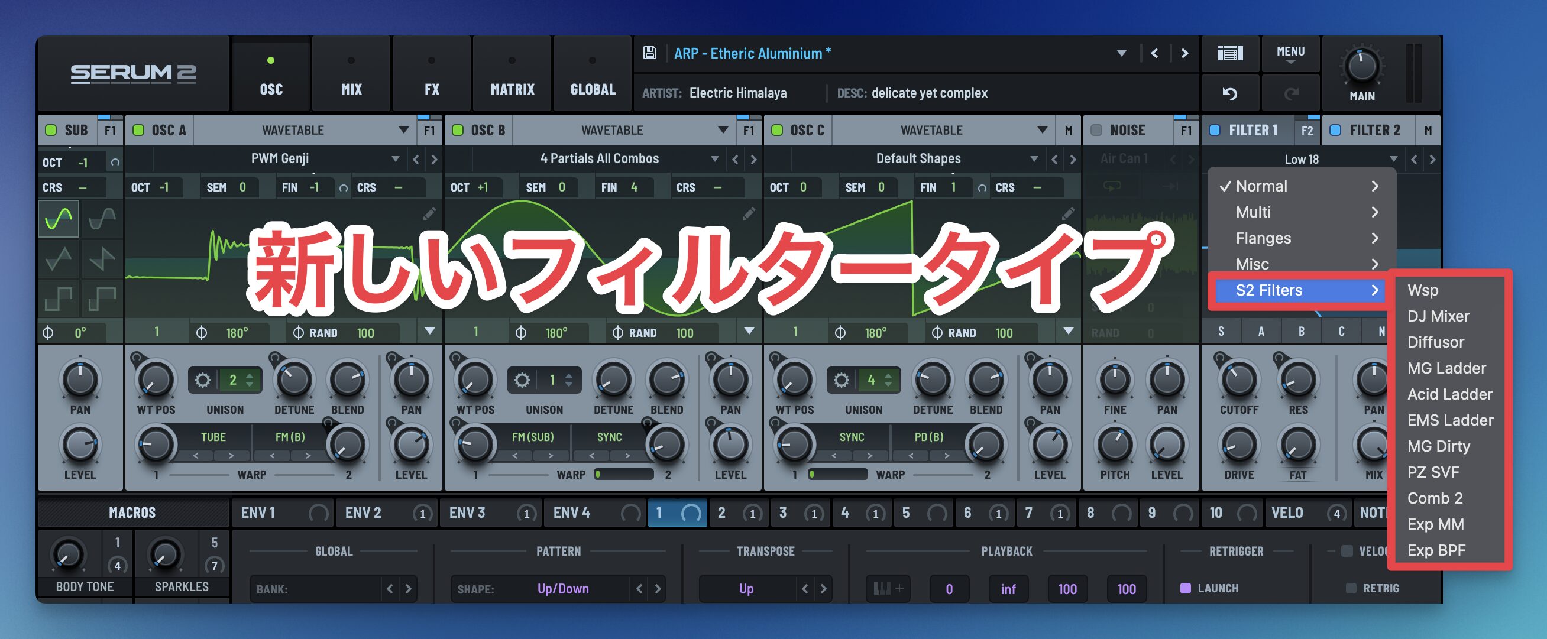Open OSC A unison settings gear

[x=203, y=380]
